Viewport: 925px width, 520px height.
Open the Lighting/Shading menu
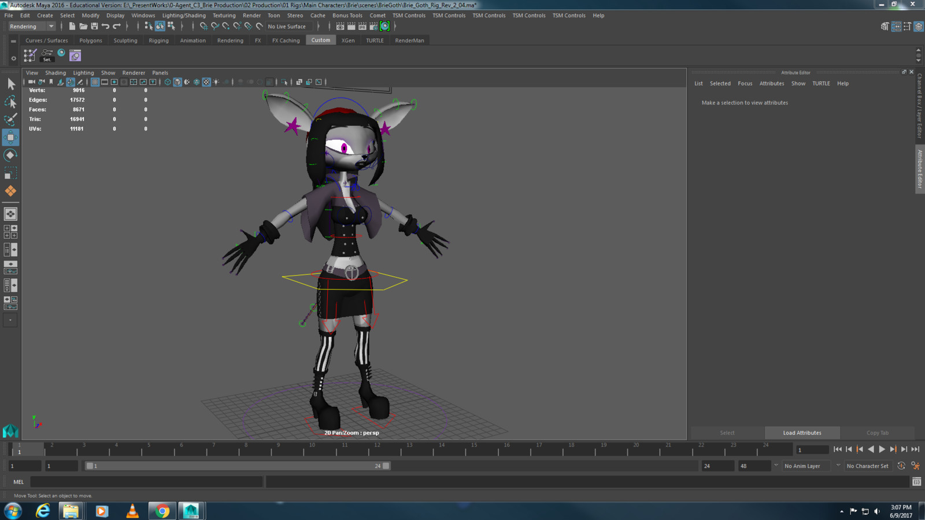[x=183, y=16]
